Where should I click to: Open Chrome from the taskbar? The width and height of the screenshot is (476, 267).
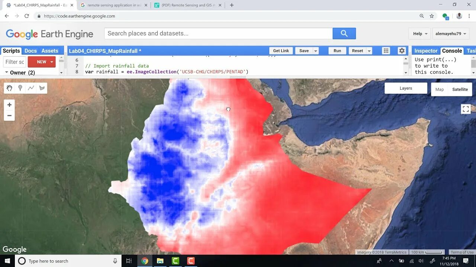click(145, 261)
